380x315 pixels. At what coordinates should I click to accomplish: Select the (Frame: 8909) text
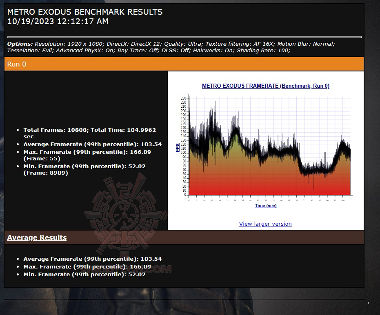tap(46, 173)
